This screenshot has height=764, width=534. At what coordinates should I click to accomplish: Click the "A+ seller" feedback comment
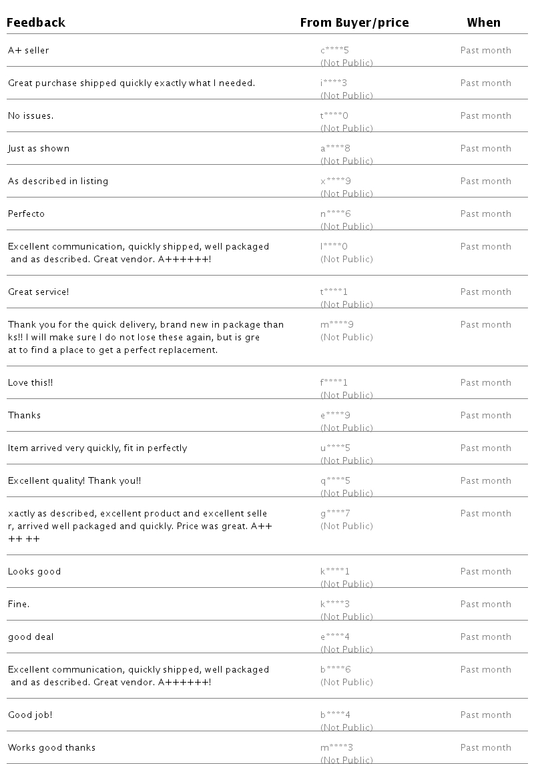(x=29, y=50)
